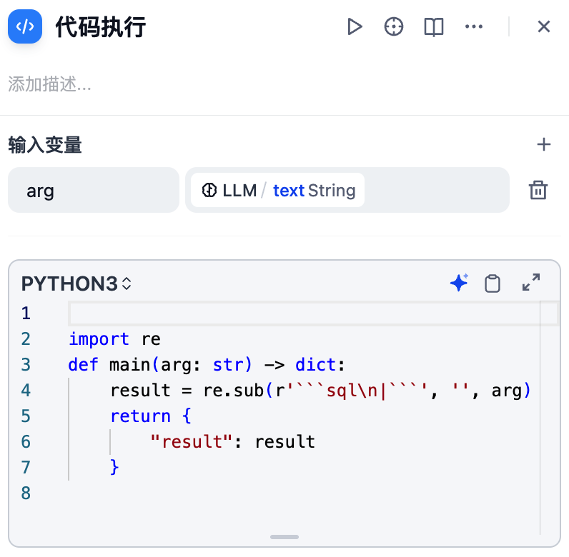This screenshot has width=569, height=557.
Task: Open the help documentation book icon
Action: (434, 27)
